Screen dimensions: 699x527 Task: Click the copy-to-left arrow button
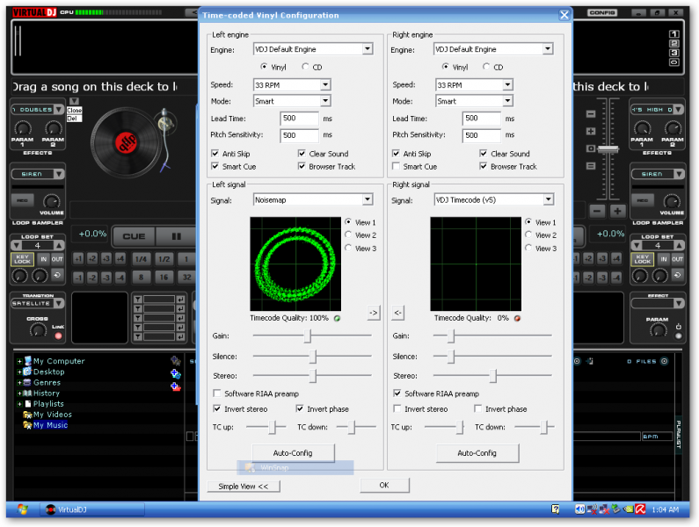point(398,313)
